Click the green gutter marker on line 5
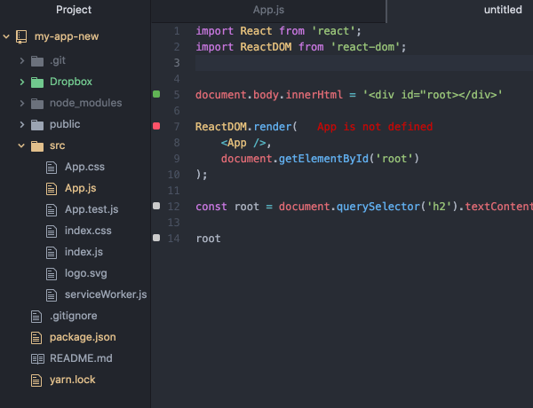 156,94
